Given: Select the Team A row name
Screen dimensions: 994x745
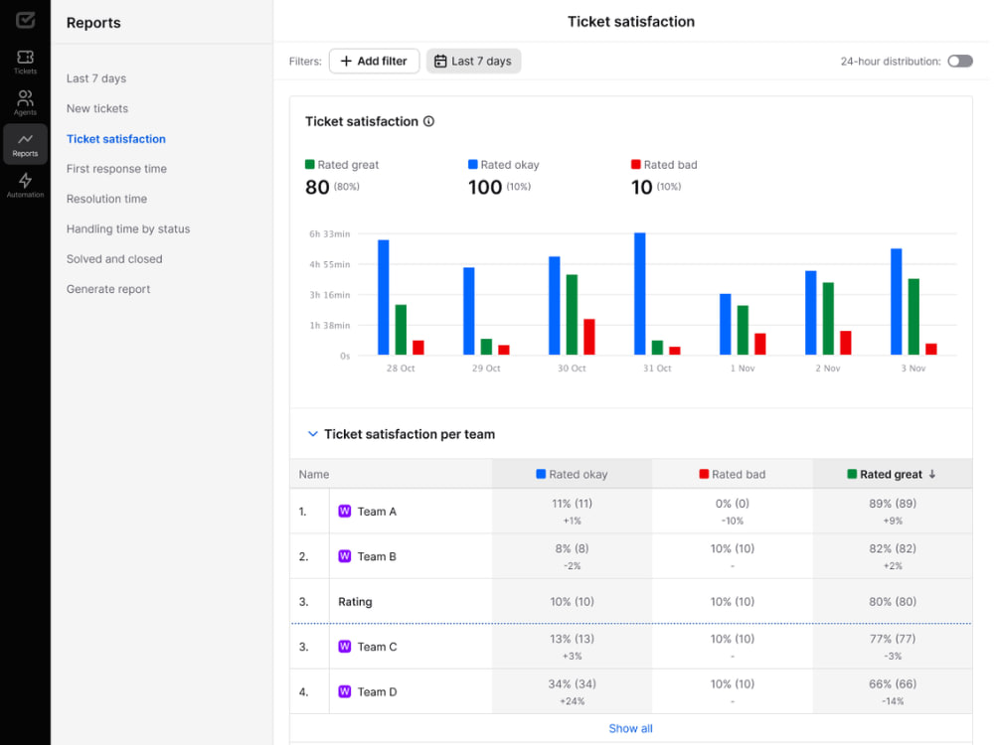Looking at the screenshot, I should [x=377, y=512].
